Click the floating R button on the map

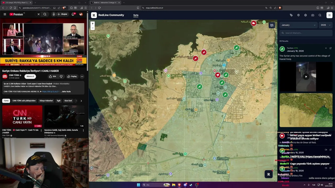269,174
